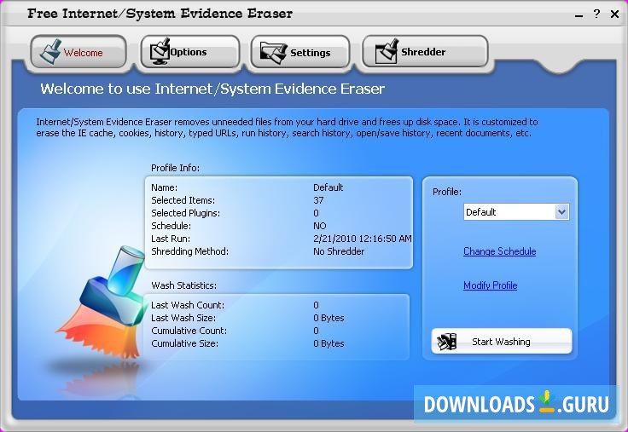Image resolution: width=628 pixels, height=432 pixels.
Task: Open the Options tab
Action: pyautogui.click(x=190, y=52)
